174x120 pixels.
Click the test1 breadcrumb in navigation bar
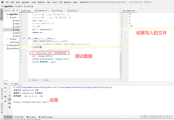[x=18, y=6]
